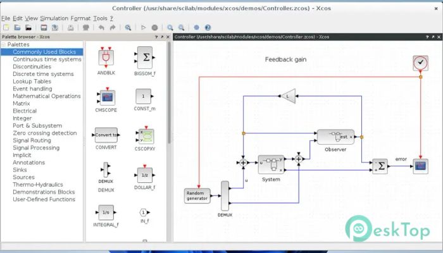Pick the DOLLAR_f block in palette
Viewport: 443px width, 253px height.
pos(145,175)
